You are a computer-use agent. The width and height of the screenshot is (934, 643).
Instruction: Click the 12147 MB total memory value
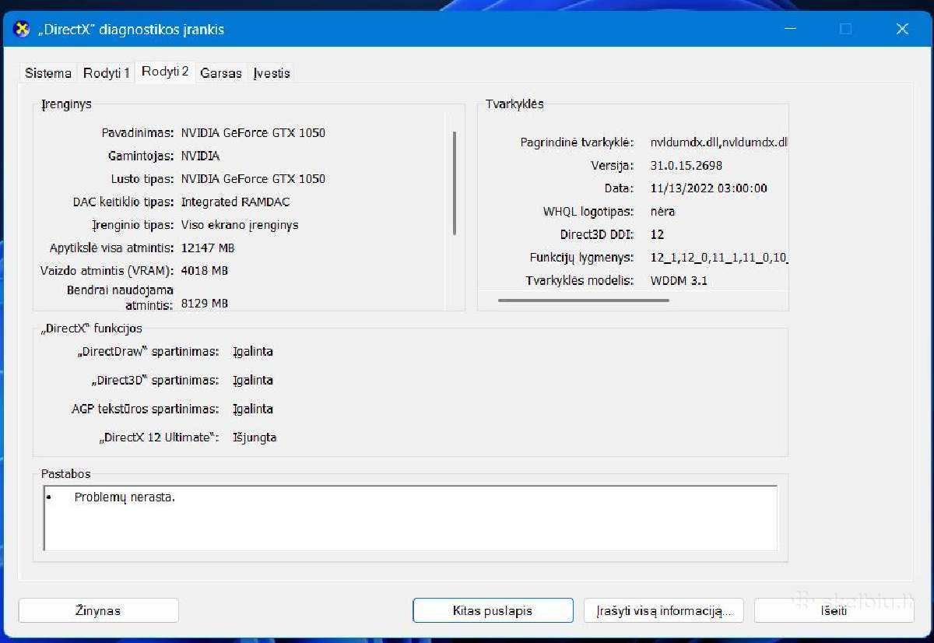pyautogui.click(x=208, y=248)
